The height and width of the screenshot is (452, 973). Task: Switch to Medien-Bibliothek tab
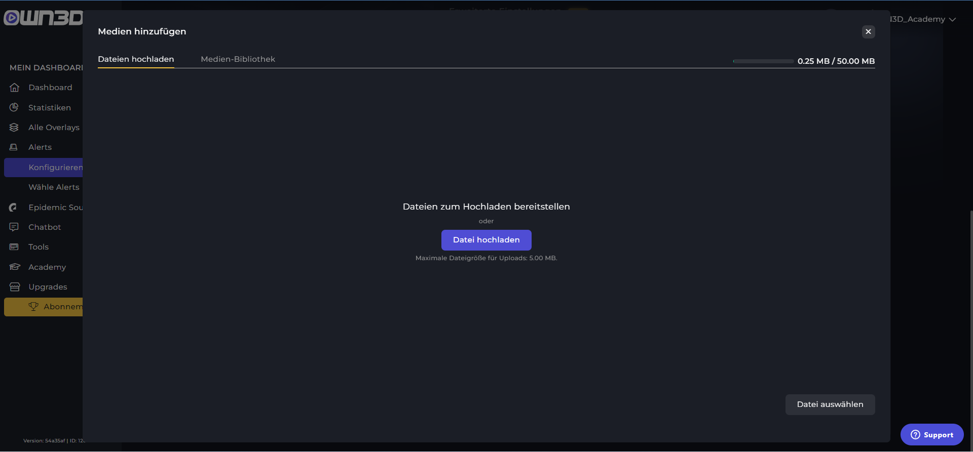tap(238, 59)
